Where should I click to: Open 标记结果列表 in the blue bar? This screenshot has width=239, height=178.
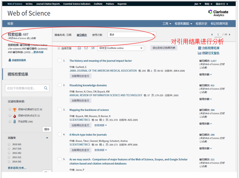(219, 24)
